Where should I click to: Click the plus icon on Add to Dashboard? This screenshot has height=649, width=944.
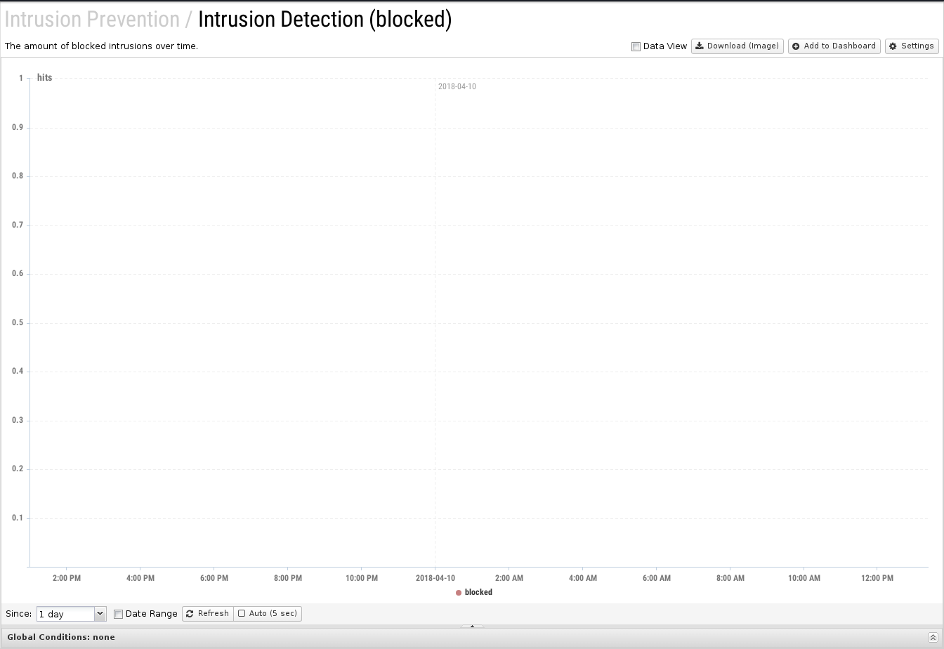tap(796, 46)
